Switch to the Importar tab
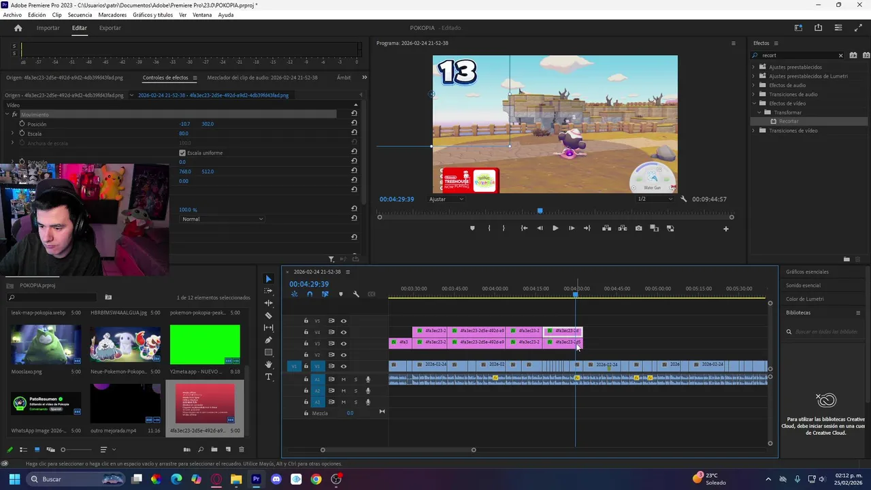Screen dimensions: 871x490 coord(48,28)
